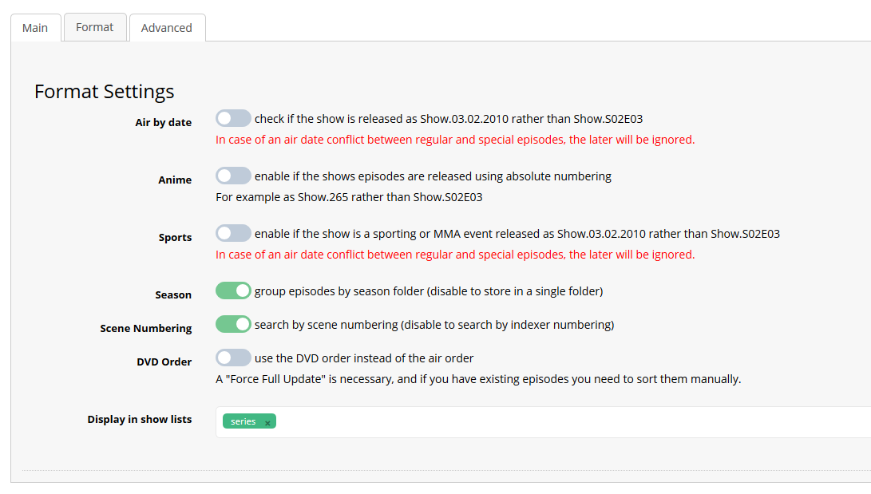Switch to the Main tab
Viewport: 871px width, 494px height.
35,27
